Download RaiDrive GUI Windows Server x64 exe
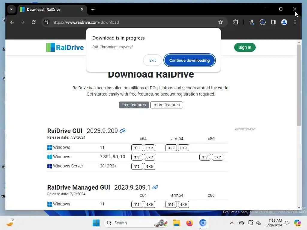This screenshot has width=307, height=230. click(150, 166)
